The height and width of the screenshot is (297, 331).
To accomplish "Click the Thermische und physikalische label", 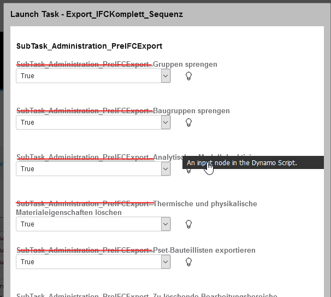I will click(x=205, y=204).
